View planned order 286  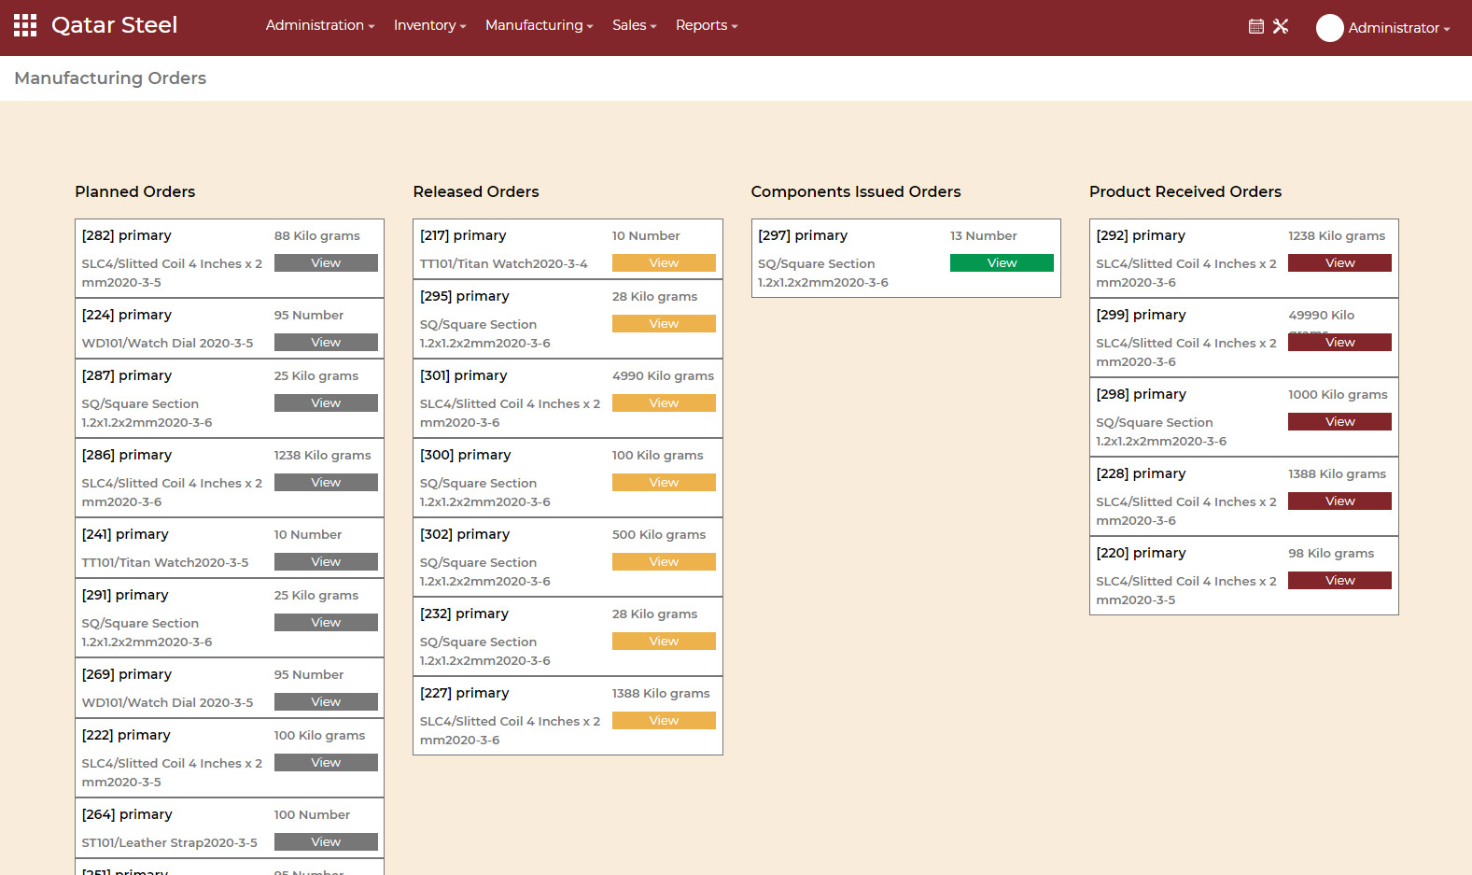point(326,483)
